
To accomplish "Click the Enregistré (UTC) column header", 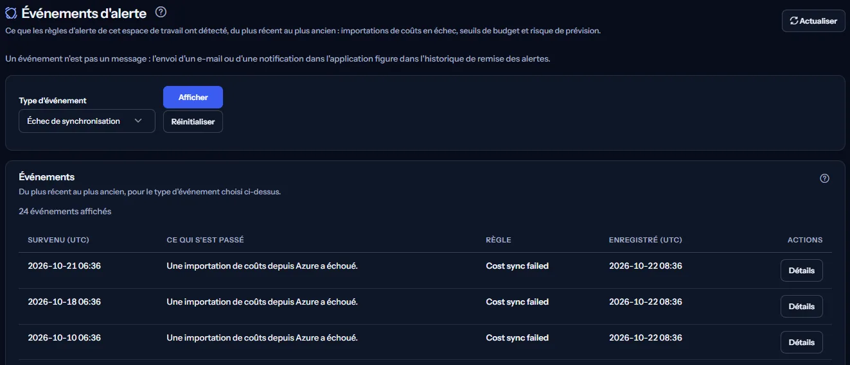I will (646, 240).
